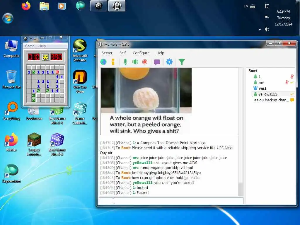The image size is (300, 225).
Task: Open the boohmon desktop icon
Action: pyautogui.click(x=34, y=115)
